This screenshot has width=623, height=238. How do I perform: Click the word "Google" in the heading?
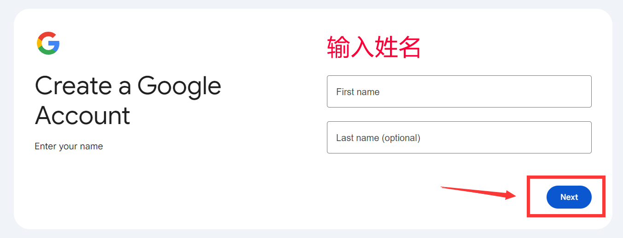point(179,85)
